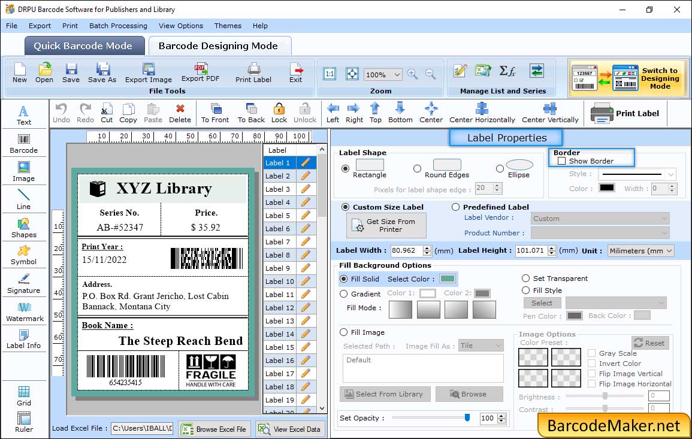Click Browse Excel File button
Screen dimensions: 692x439
click(x=214, y=429)
